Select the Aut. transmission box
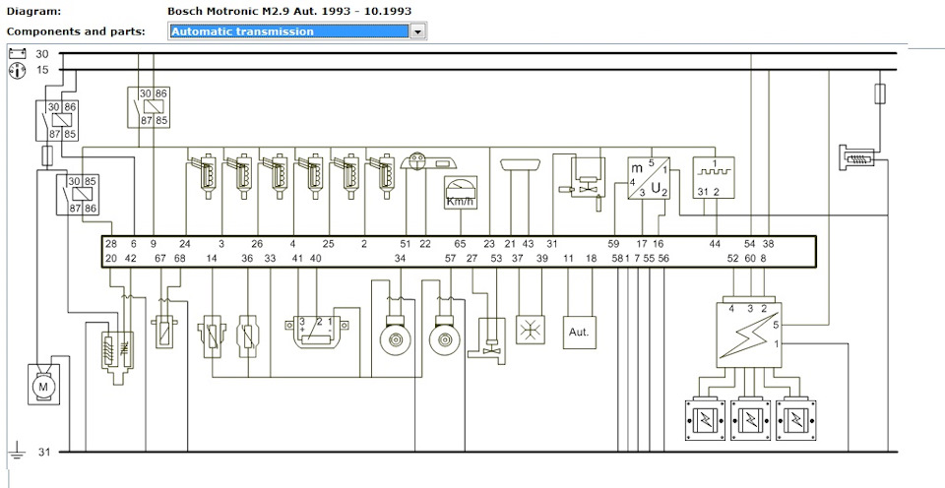Screen dimensions: 945x488 coord(579,333)
